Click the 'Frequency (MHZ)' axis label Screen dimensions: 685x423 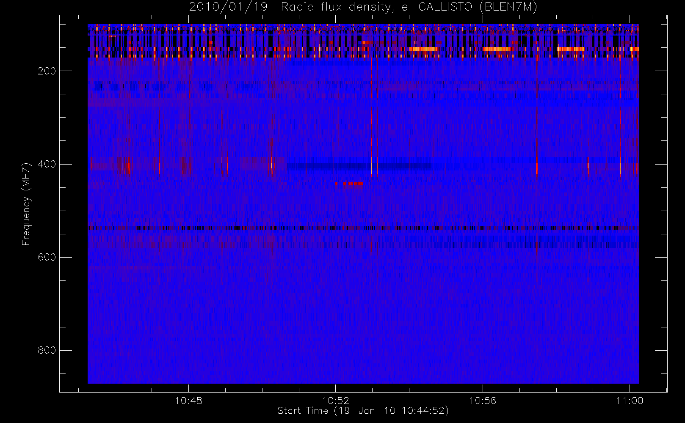coord(26,204)
